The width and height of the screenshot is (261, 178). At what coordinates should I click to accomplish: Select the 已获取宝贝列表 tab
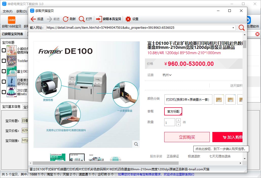[x=12, y=34]
